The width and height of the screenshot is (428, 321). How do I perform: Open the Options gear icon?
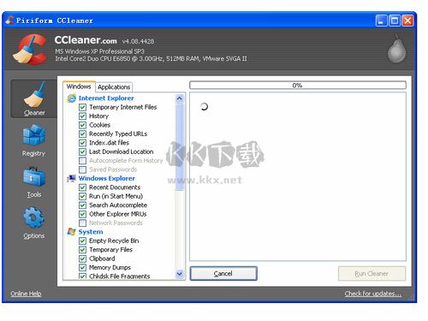(34, 217)
